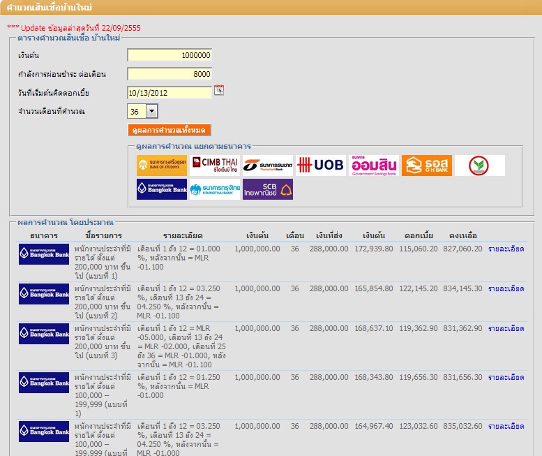This screenshot has height=456, width=542.
Task: Focus the start date field 10/13/2012
Action: (170, 93)
